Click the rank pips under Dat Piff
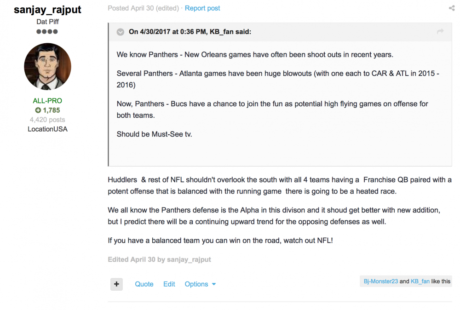Image resolution: width=460 pixels, height=310 pixels. 47,32
